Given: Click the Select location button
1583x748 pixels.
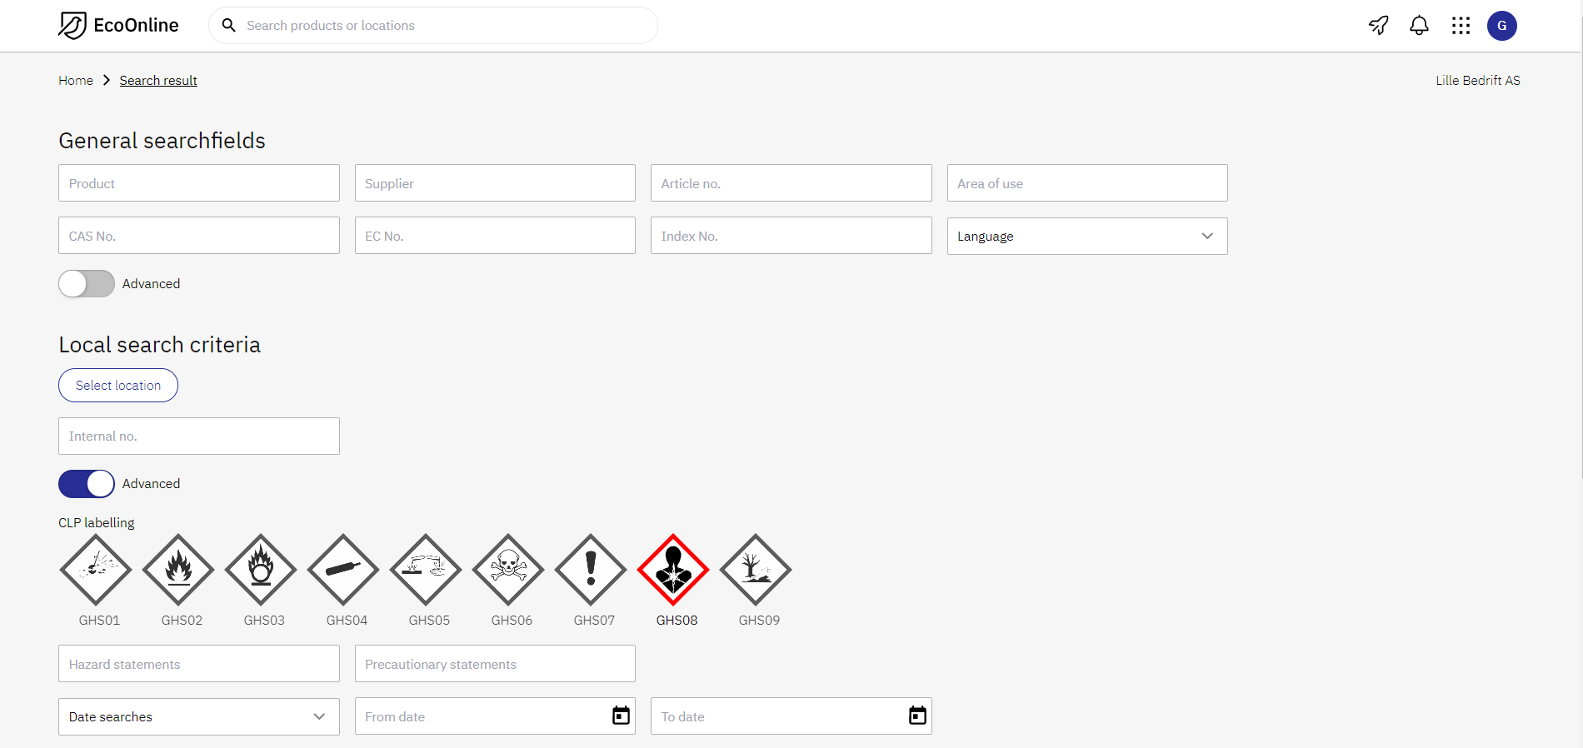Looking at the screenshot, I should click(x=118, y=386).
